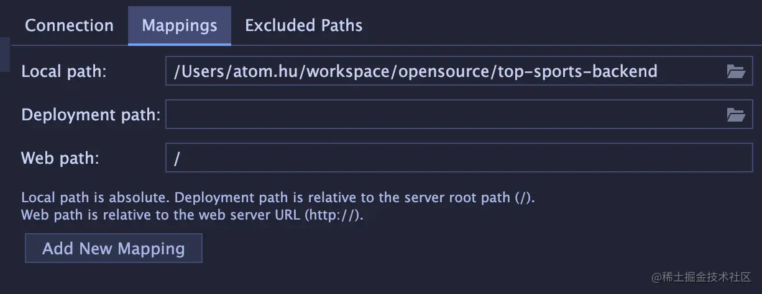Click the 'Web path is relative' hint line
Viewport: 762px width, 294px height.
coord(192,216)
